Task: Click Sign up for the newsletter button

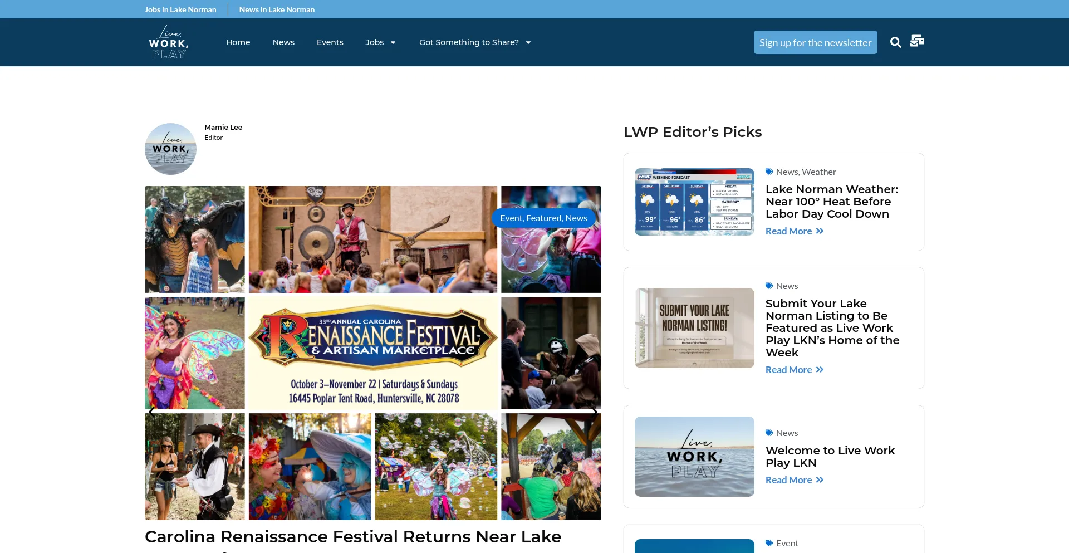Action: pos(815,42)
